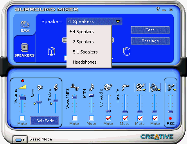This screenshot has width=187, height=144.
Task: Click the Treble slider handle
Action: click(56, 101)
